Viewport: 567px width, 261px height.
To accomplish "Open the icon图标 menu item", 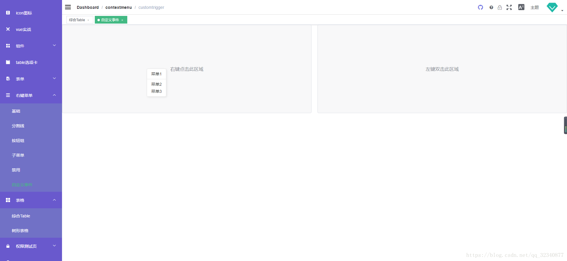I will pos(31,13).
